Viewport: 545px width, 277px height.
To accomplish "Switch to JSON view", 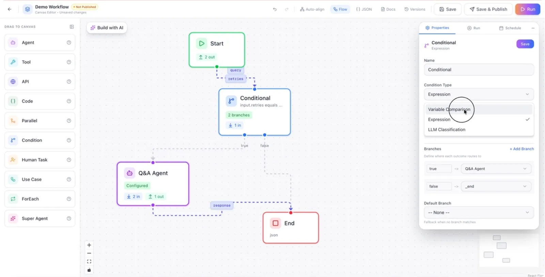I will point(364,9).
